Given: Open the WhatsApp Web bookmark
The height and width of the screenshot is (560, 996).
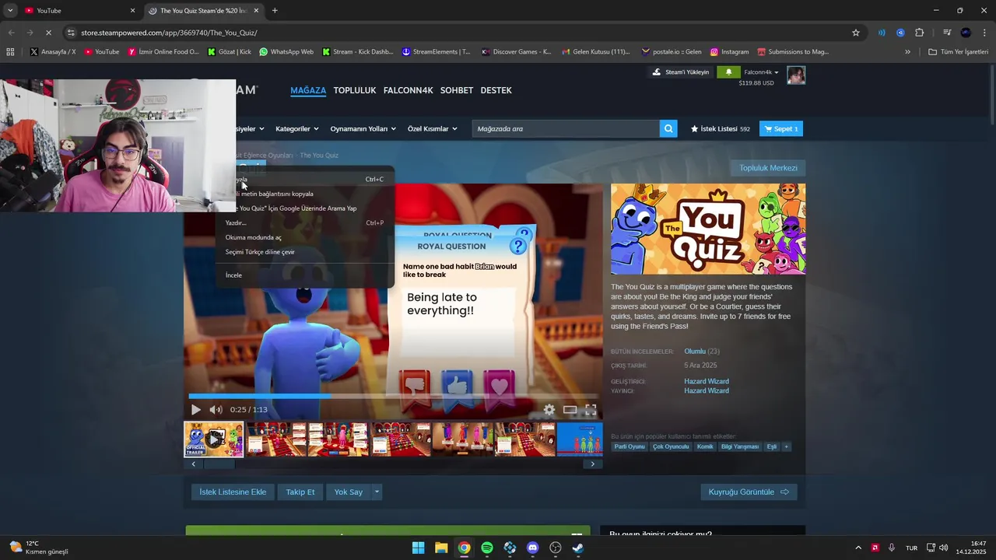Looking at the screenshot, I should (x=286, y=52).
